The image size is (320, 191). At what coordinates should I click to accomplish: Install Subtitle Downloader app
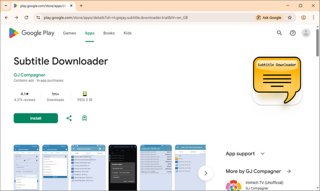coord(36,118)
